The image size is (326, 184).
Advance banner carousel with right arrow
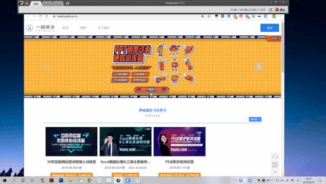click(259, 66)
